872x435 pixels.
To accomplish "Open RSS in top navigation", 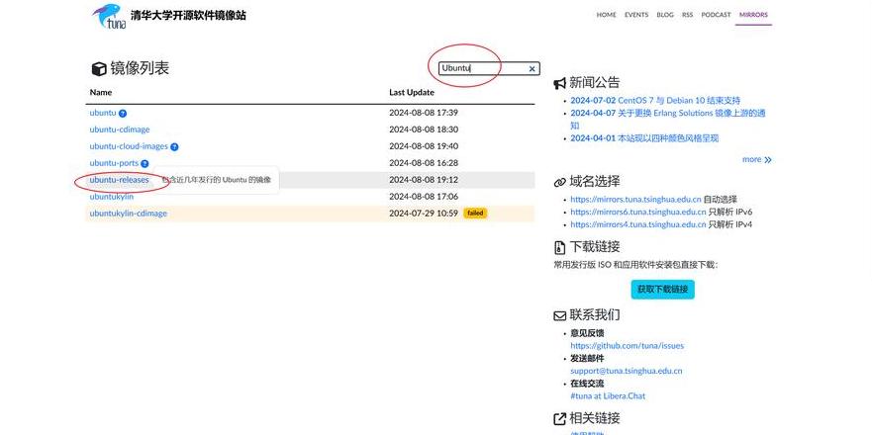I will 687,15.
